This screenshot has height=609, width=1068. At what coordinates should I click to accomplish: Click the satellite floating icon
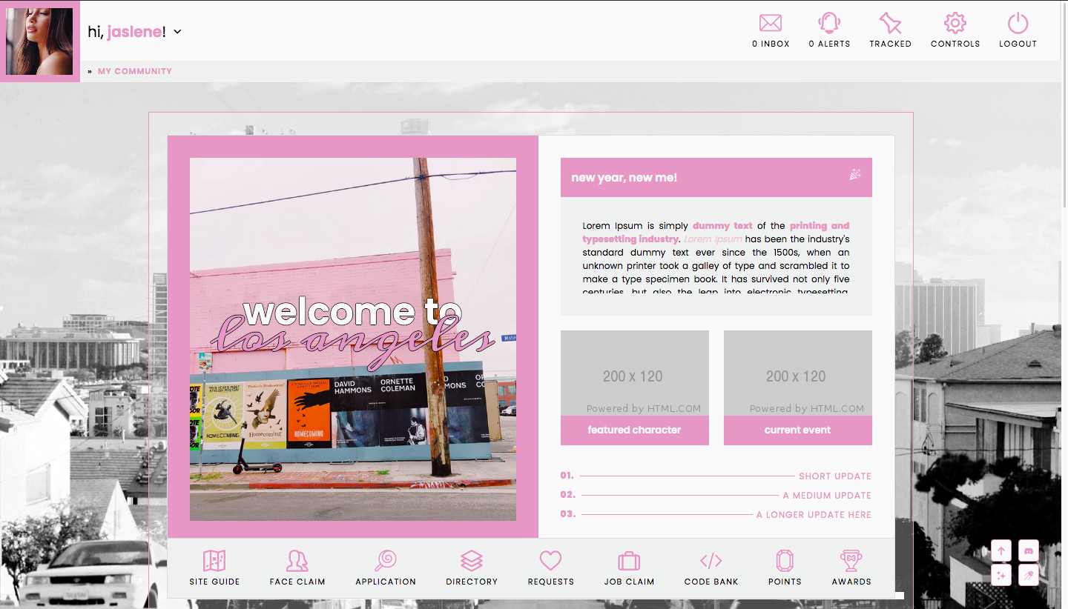(x=1029, y=576)
